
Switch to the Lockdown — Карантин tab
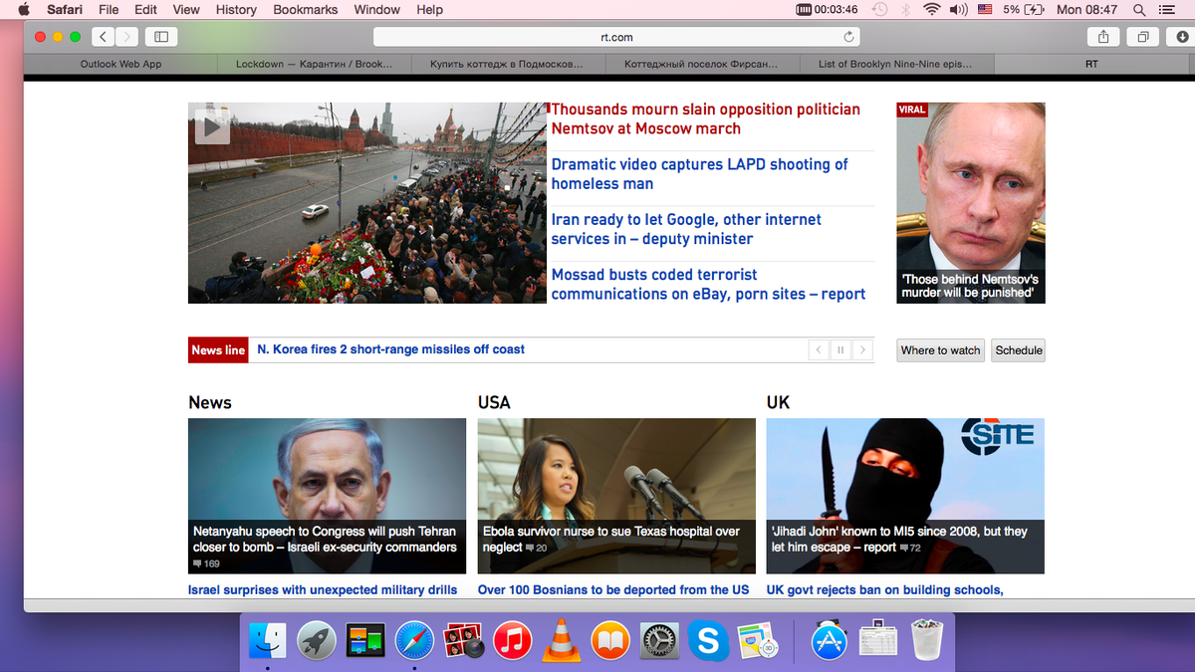point(314,64)
